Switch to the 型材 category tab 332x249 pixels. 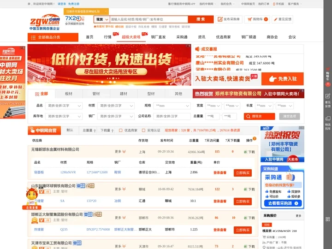[151, 94]
